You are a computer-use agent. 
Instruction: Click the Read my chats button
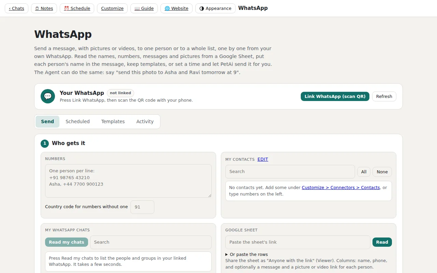(67, 242)
